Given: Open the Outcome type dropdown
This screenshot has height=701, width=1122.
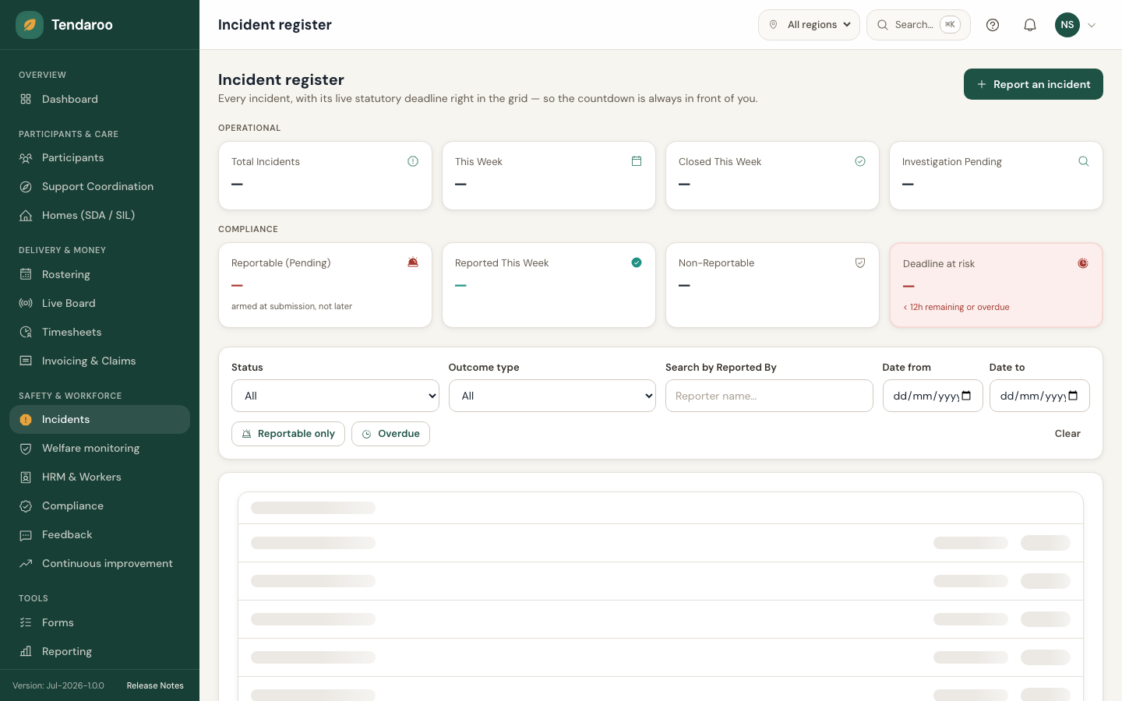Looking at the screenshot, I should (552, 396).
